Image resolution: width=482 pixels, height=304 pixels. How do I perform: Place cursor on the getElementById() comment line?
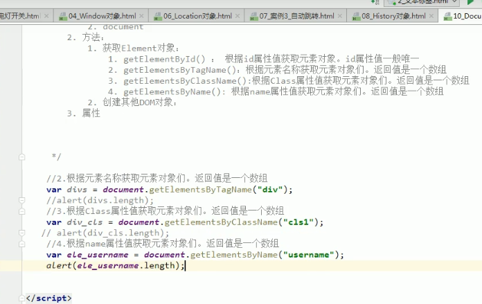tap(263, 59)
